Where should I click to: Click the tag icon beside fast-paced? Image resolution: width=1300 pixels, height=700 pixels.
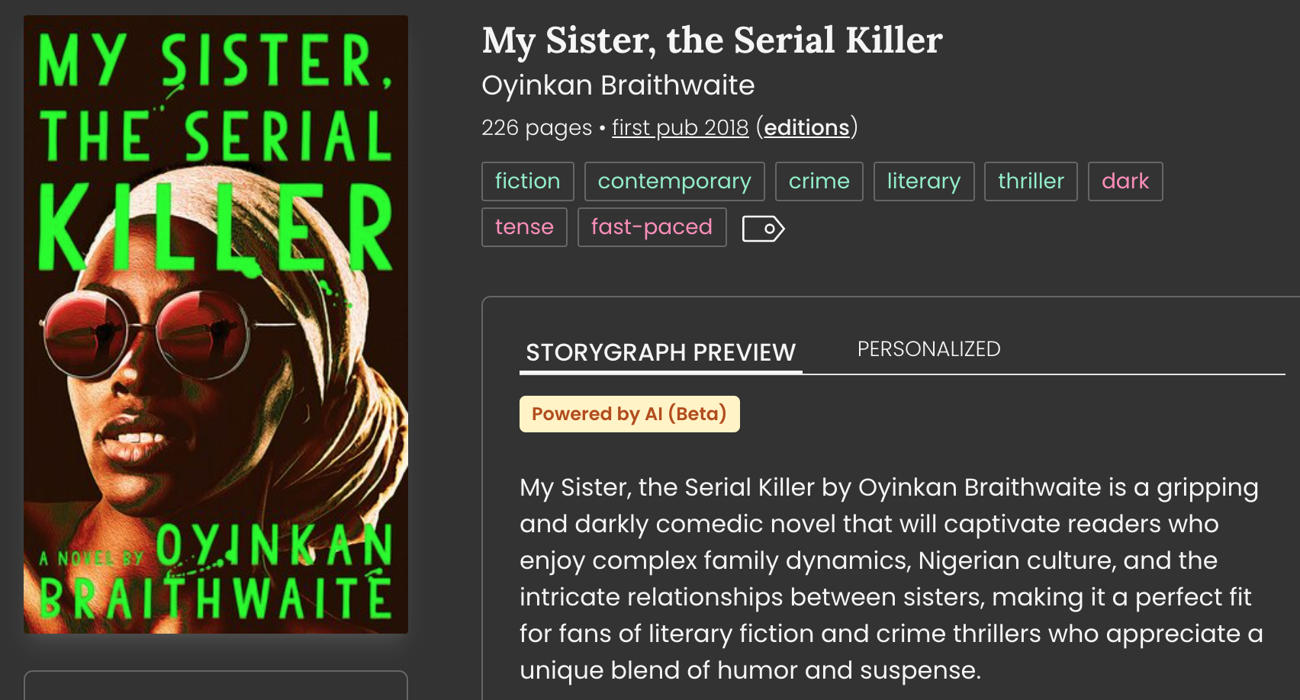(x=763, y=228)
